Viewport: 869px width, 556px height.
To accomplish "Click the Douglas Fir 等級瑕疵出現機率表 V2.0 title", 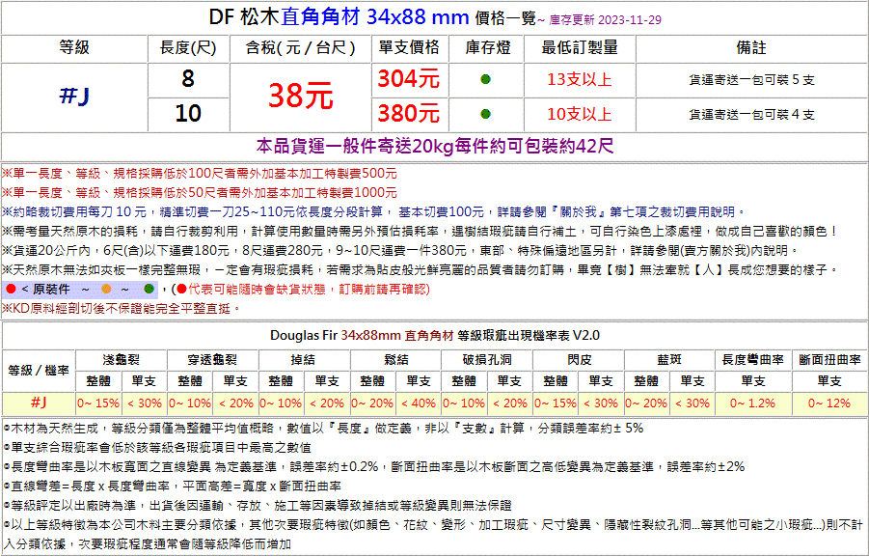I will [434, 335].
